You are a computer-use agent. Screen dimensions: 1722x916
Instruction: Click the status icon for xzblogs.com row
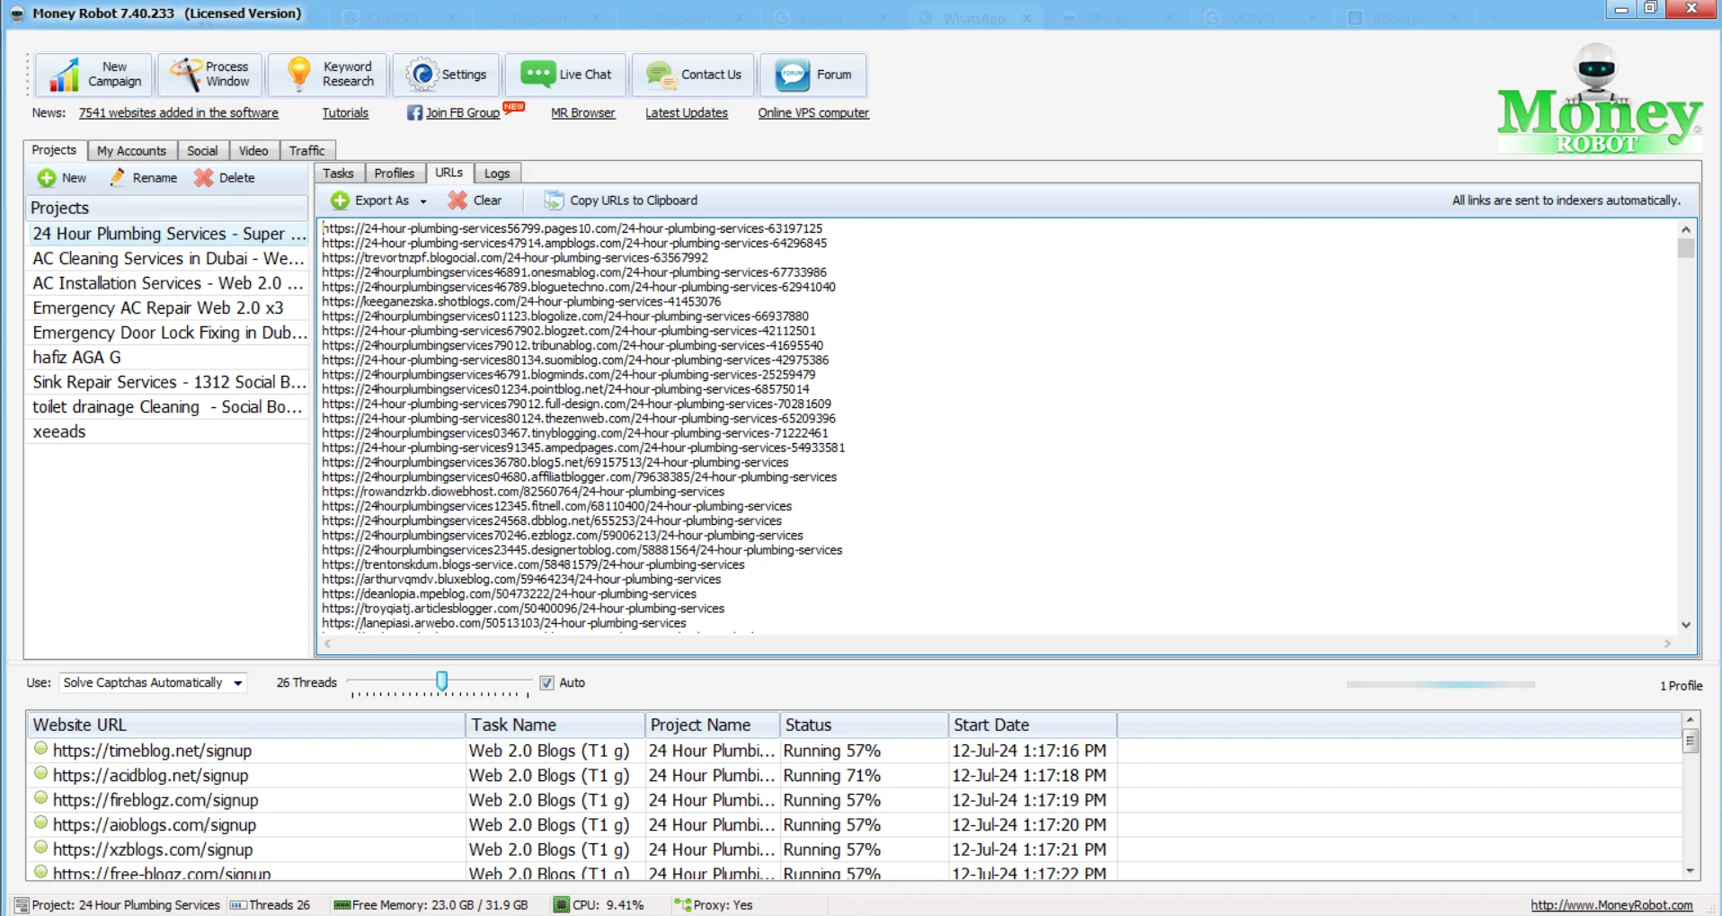(40, 847)
